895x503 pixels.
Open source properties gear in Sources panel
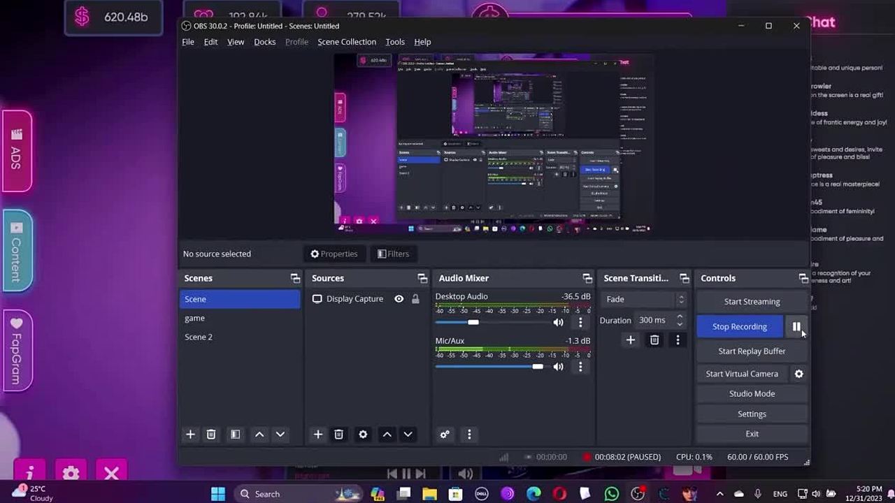363,435
